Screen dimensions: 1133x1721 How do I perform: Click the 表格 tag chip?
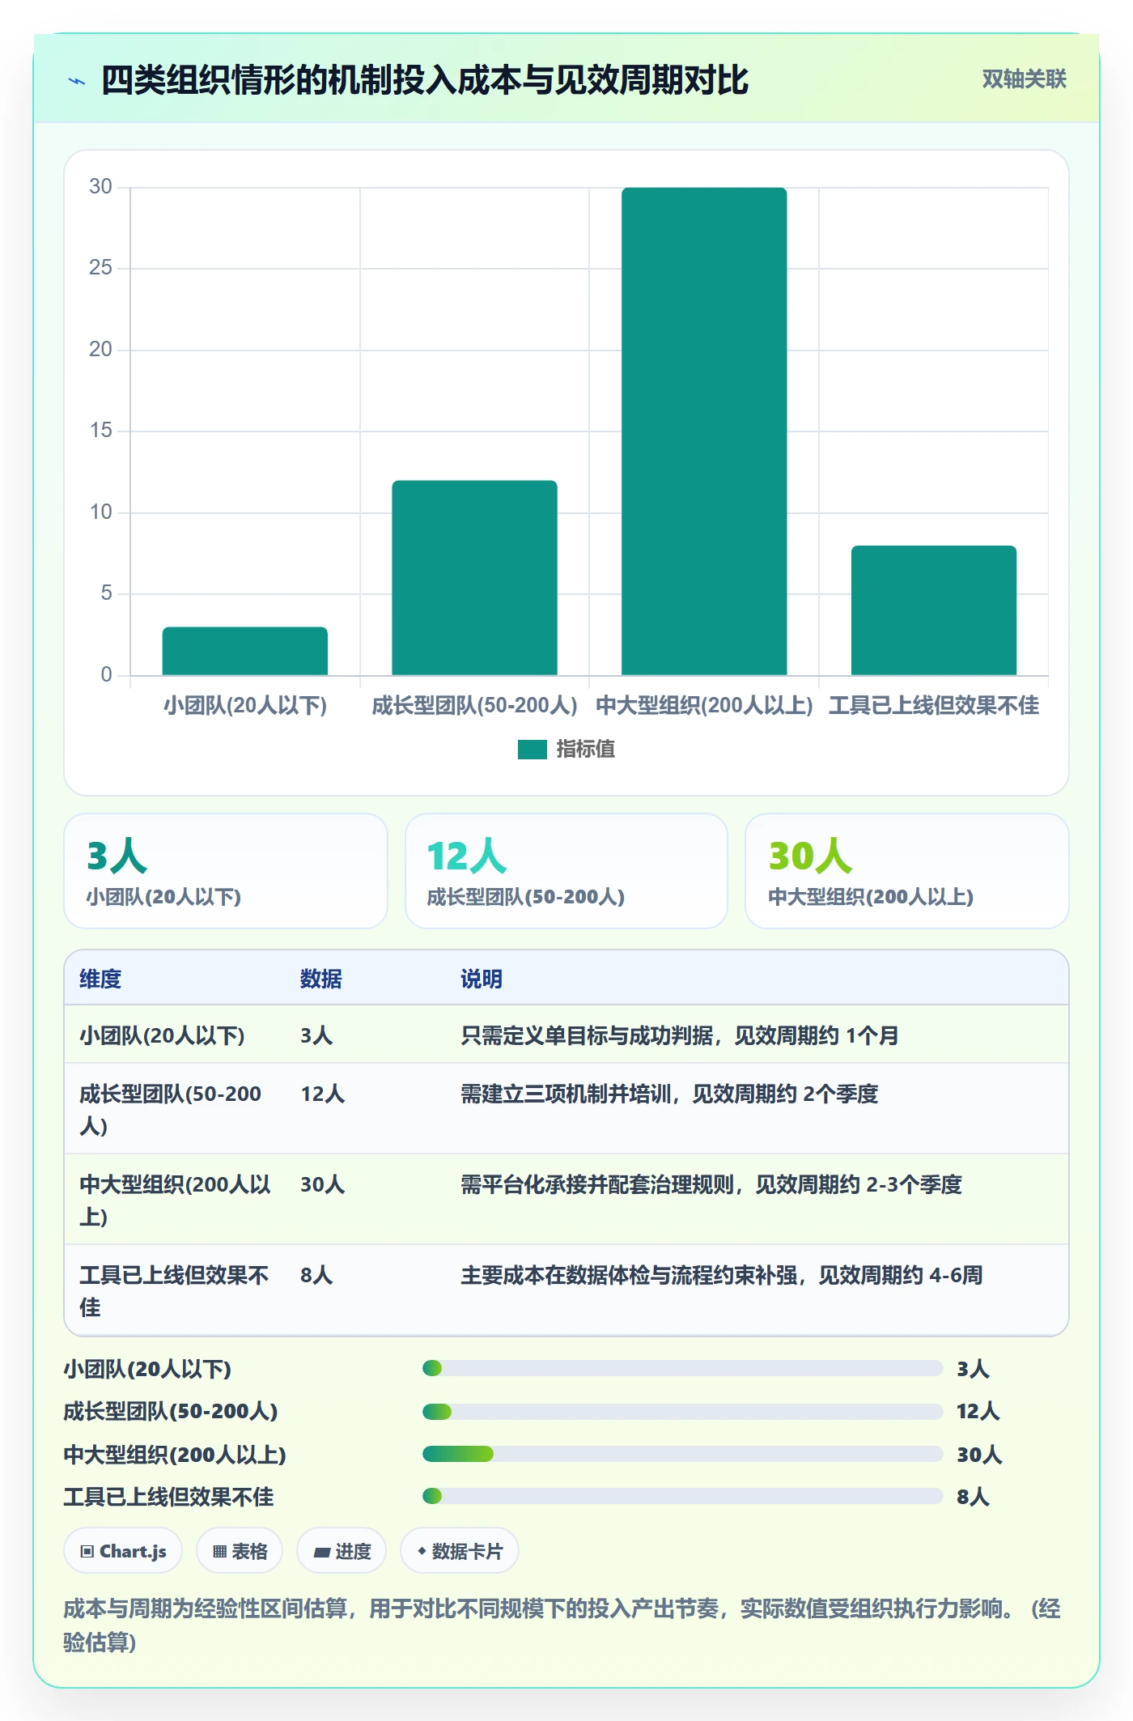[x=240, y=1551]
